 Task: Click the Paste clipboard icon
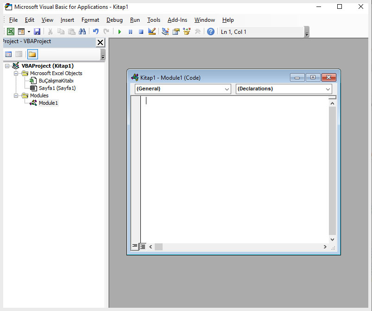tap(72, 32)
